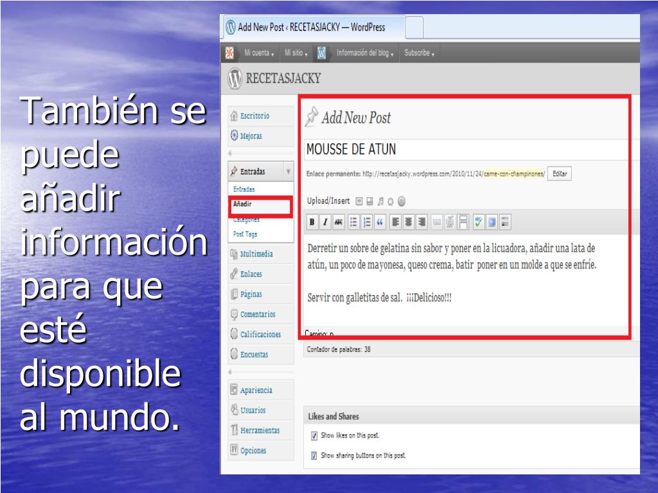Uncheck Show likes on this post
The width and height of the screenshot is (658, 493).
314,436
